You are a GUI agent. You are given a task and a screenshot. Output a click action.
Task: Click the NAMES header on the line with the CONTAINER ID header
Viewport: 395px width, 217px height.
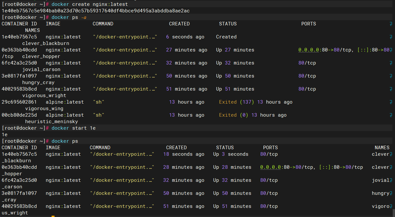[x=382, y=148]
